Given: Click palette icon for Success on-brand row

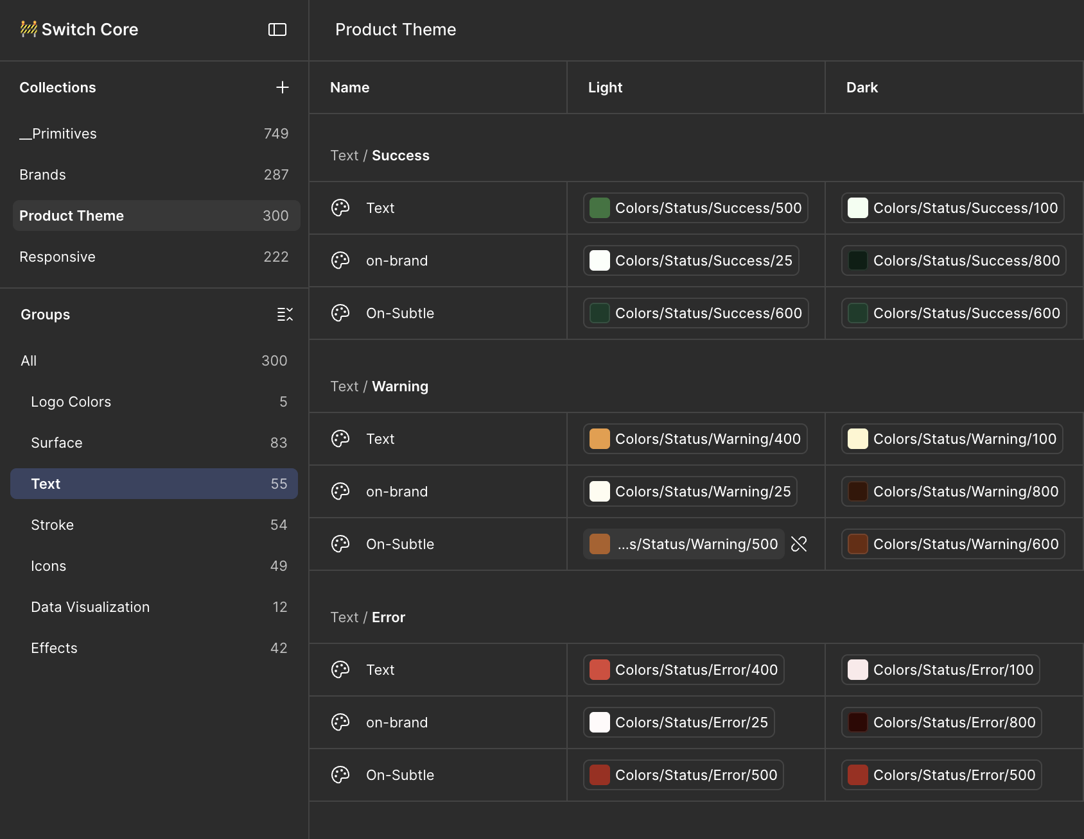Looking at the screenshot, I should 340,260.
